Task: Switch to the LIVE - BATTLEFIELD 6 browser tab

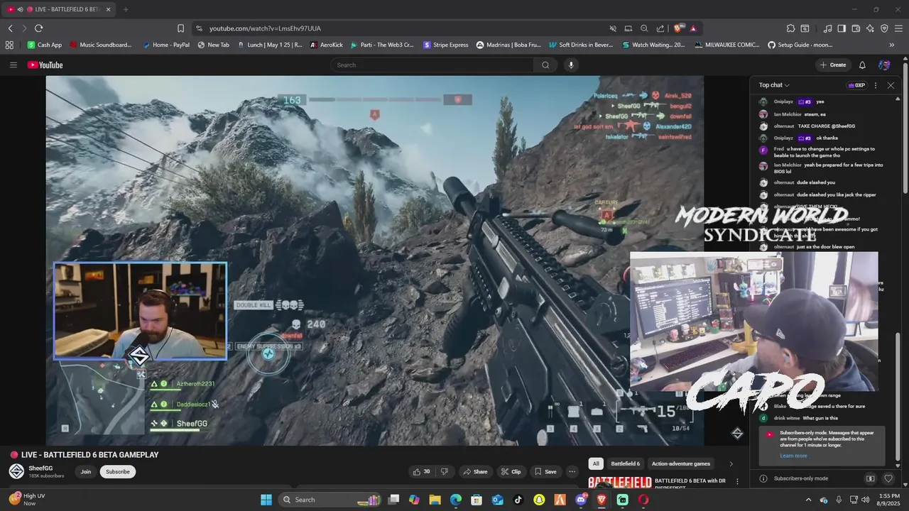Action: pos(58,9)
